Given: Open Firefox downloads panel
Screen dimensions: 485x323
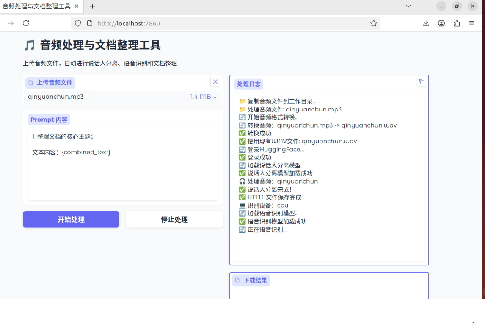Looking at the screenshot, I should (x=426, y=23).
